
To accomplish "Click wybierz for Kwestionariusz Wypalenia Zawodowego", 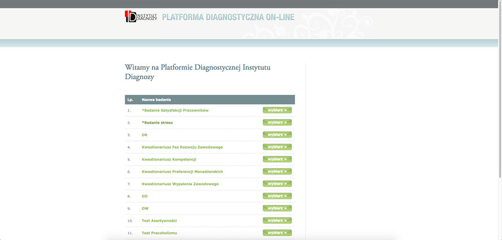I will click(277, 184).
